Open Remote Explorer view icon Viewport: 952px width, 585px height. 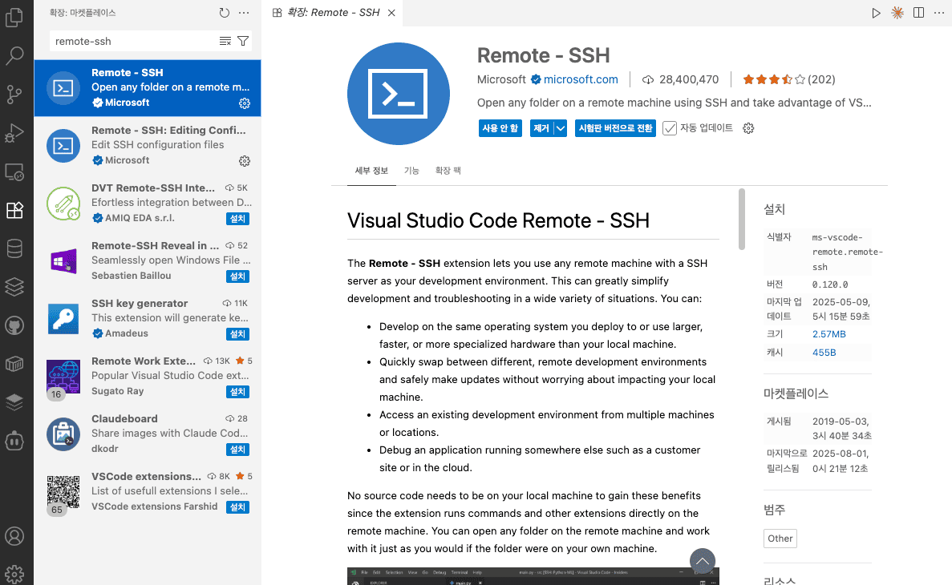point(14,171)
